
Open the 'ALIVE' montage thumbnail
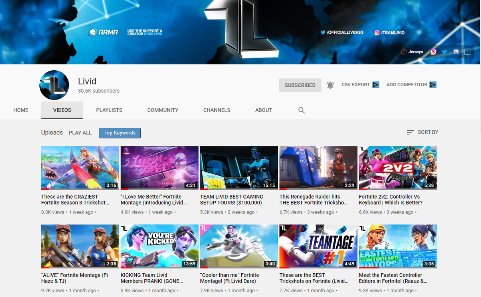tap(80, 246)
